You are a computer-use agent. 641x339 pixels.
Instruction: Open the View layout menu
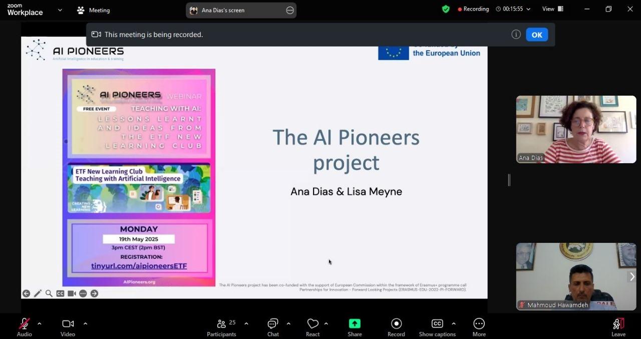pyautogui.click(x=553, y=9)
